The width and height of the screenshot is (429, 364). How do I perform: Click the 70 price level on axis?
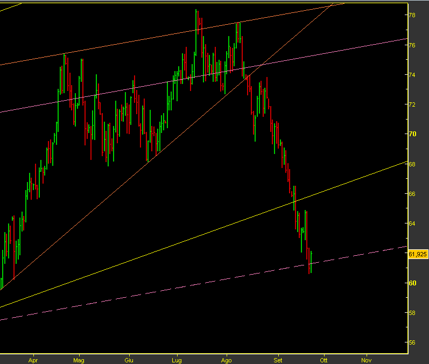coord(412,134)
